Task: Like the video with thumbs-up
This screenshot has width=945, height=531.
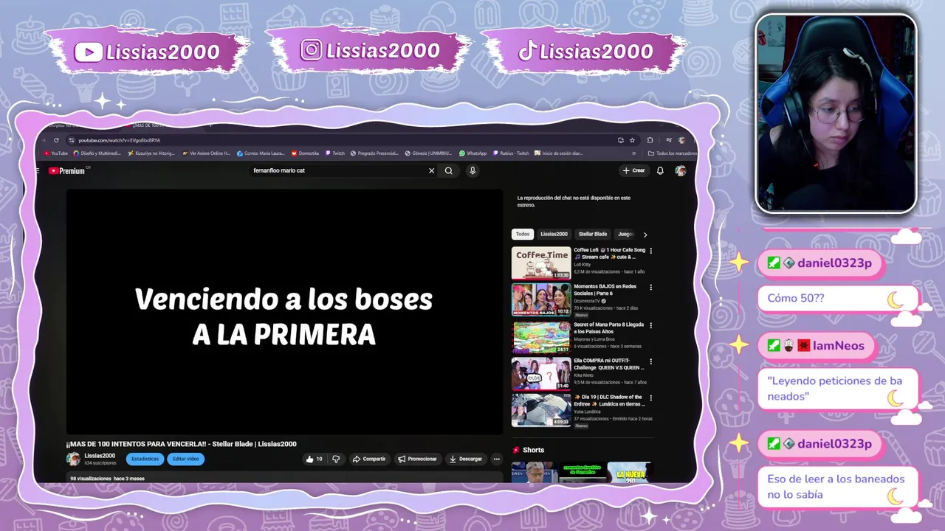Action: tap(314, 459)
